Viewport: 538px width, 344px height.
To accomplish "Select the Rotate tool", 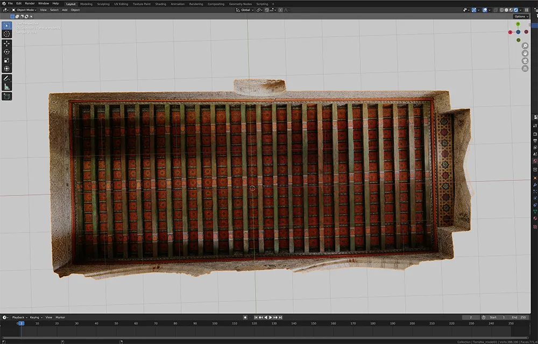I will (7, 52).
